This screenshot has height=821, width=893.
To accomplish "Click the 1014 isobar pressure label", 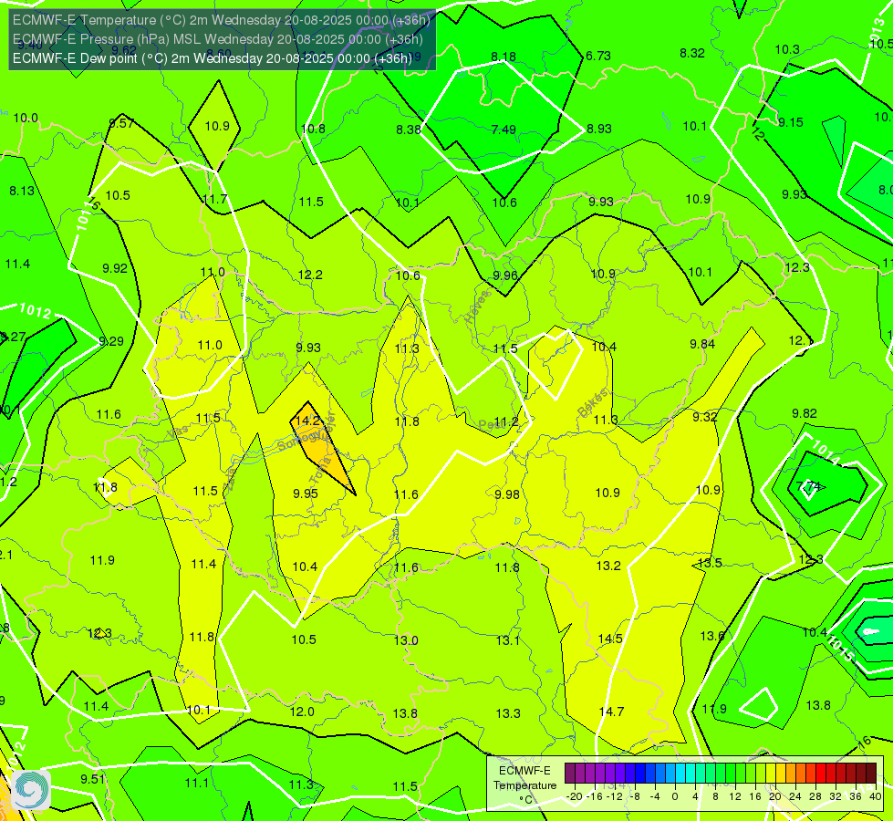I will [x=826, y=452].
